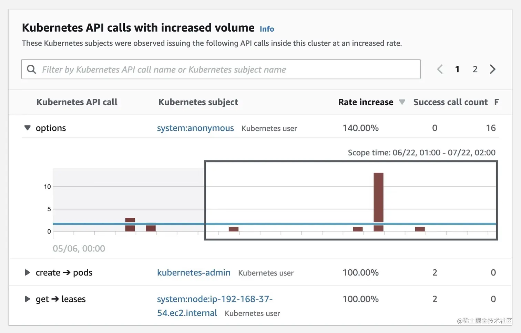Sort by Kubernetes API call column
Image resolution: width=521 pixels, height=333 pixels.
[x=77, y=102]
